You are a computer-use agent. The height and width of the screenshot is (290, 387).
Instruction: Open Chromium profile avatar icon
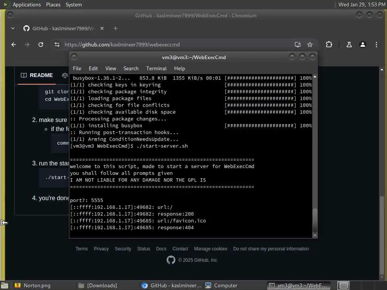362,45
